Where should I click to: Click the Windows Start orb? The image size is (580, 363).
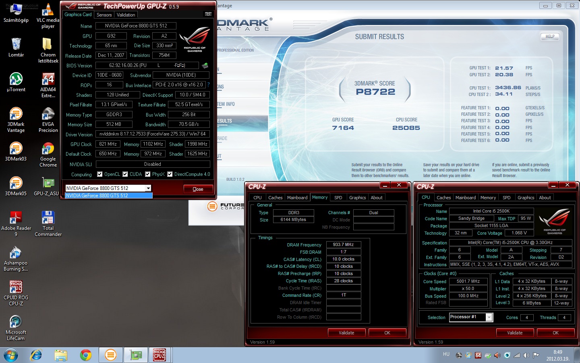point(11,355)
